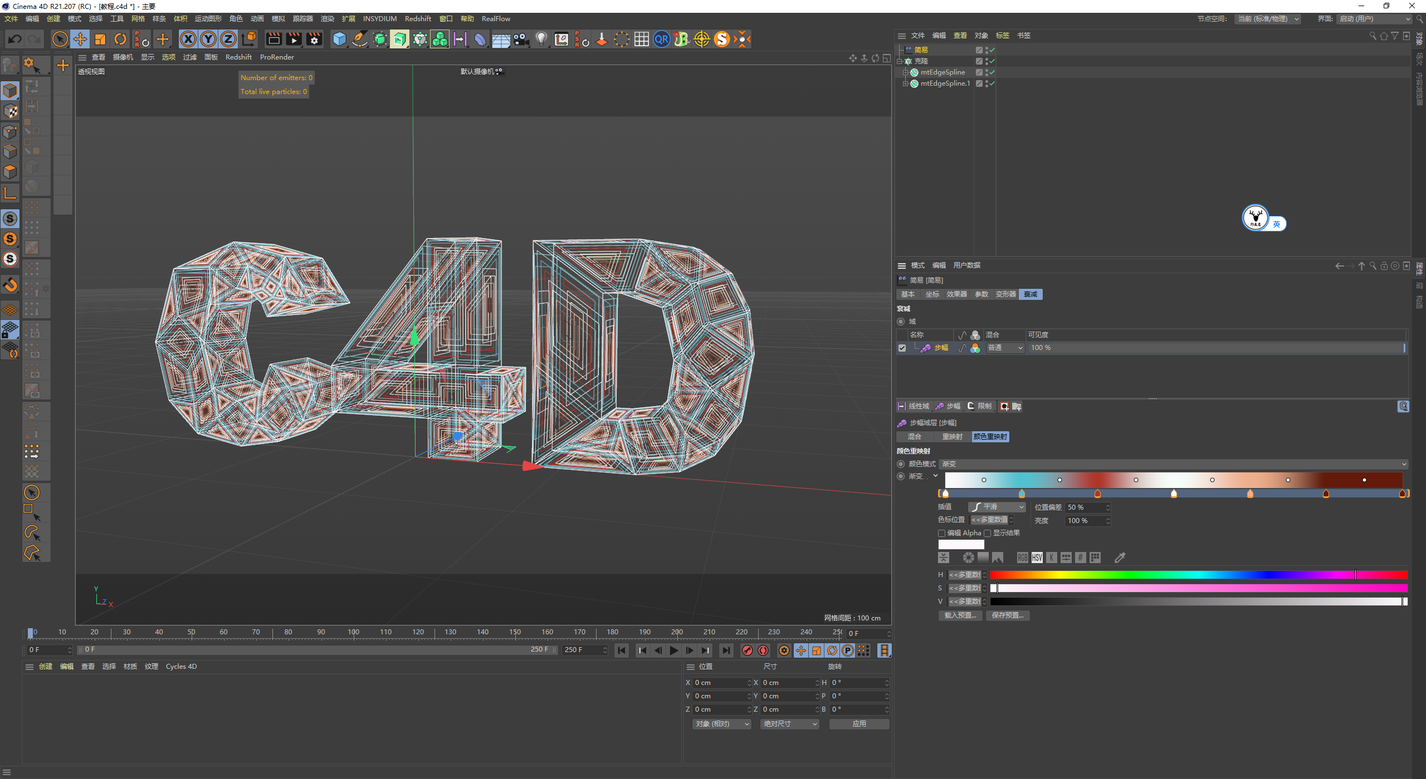
Task: Click the white color swatch
Action: pos(961,545)
